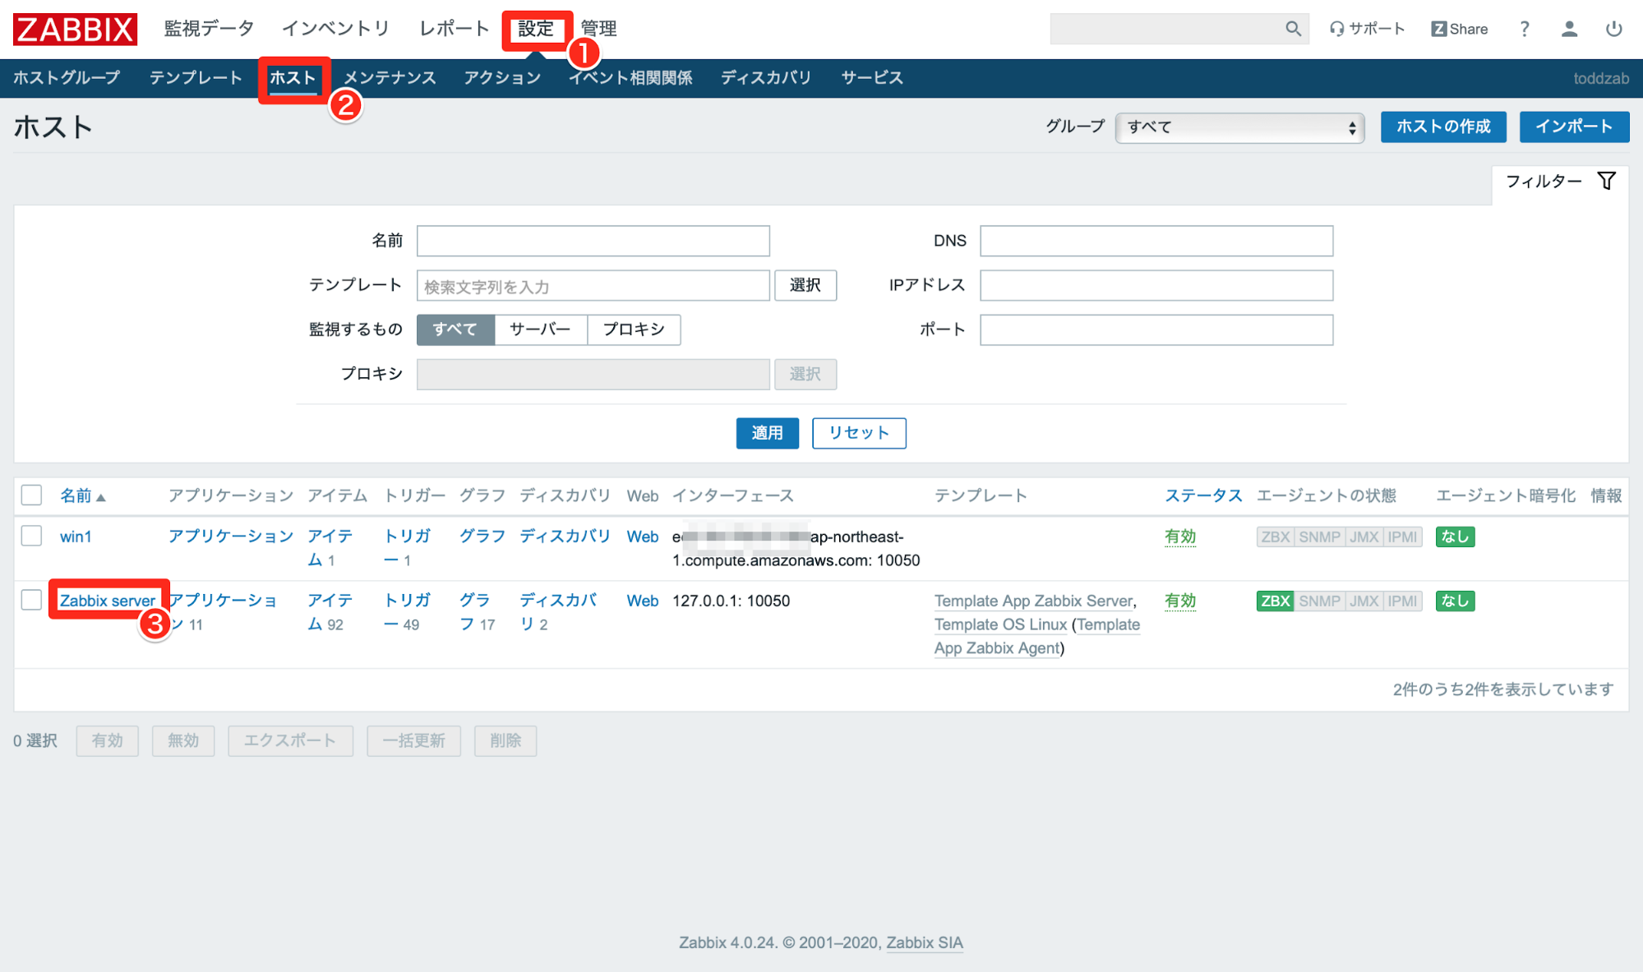Choose すべて in 監視するもの filter
This screenshot has width=1643, height=972.
pos(455,329)
